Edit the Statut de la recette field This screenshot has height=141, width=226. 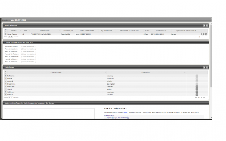tap(29, 47)
